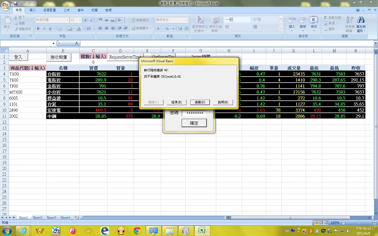
Task: Click the font color letter A icon
Action: click(79, 28)
